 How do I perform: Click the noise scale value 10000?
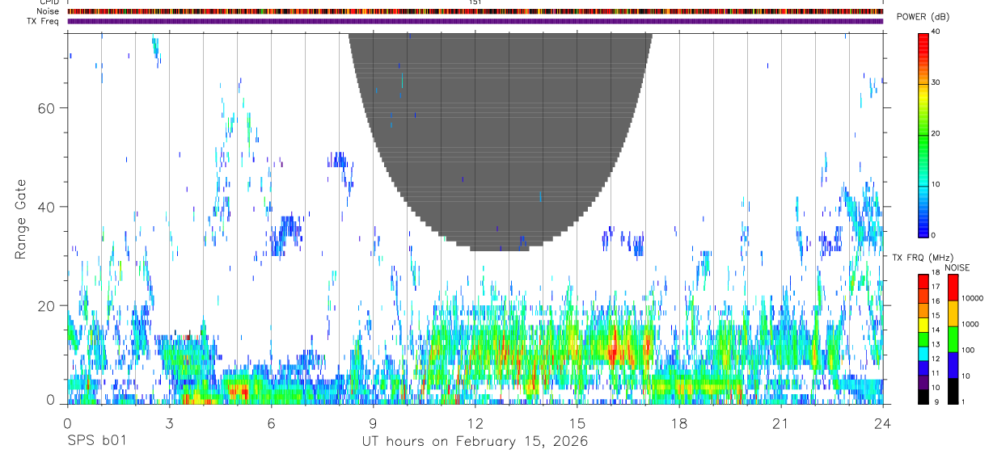pos(972,298)
